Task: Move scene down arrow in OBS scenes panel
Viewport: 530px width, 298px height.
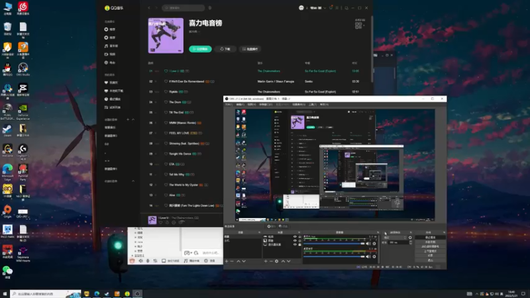Action: click(244, 261)
